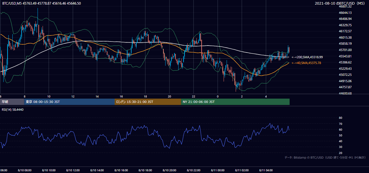The width and height of the screenshot is (369, 173).
Task: Click the Bitstamp data source note
Action: [x=325, y=157]
